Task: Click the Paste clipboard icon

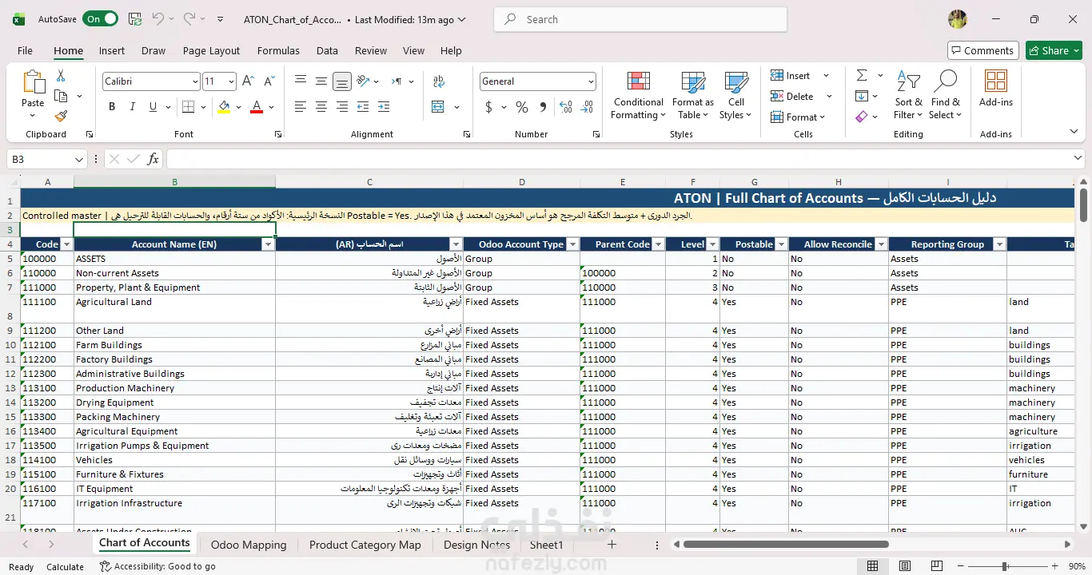Action: pyautogui.click(x=33, y=82)
